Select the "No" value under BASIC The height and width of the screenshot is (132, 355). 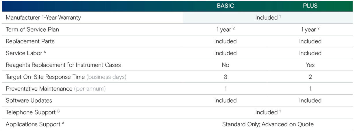pos(225,65)
